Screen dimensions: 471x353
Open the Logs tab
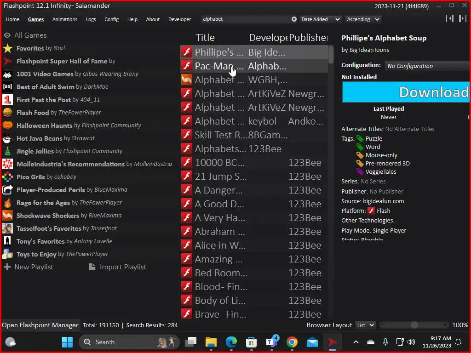pos(91,19)
